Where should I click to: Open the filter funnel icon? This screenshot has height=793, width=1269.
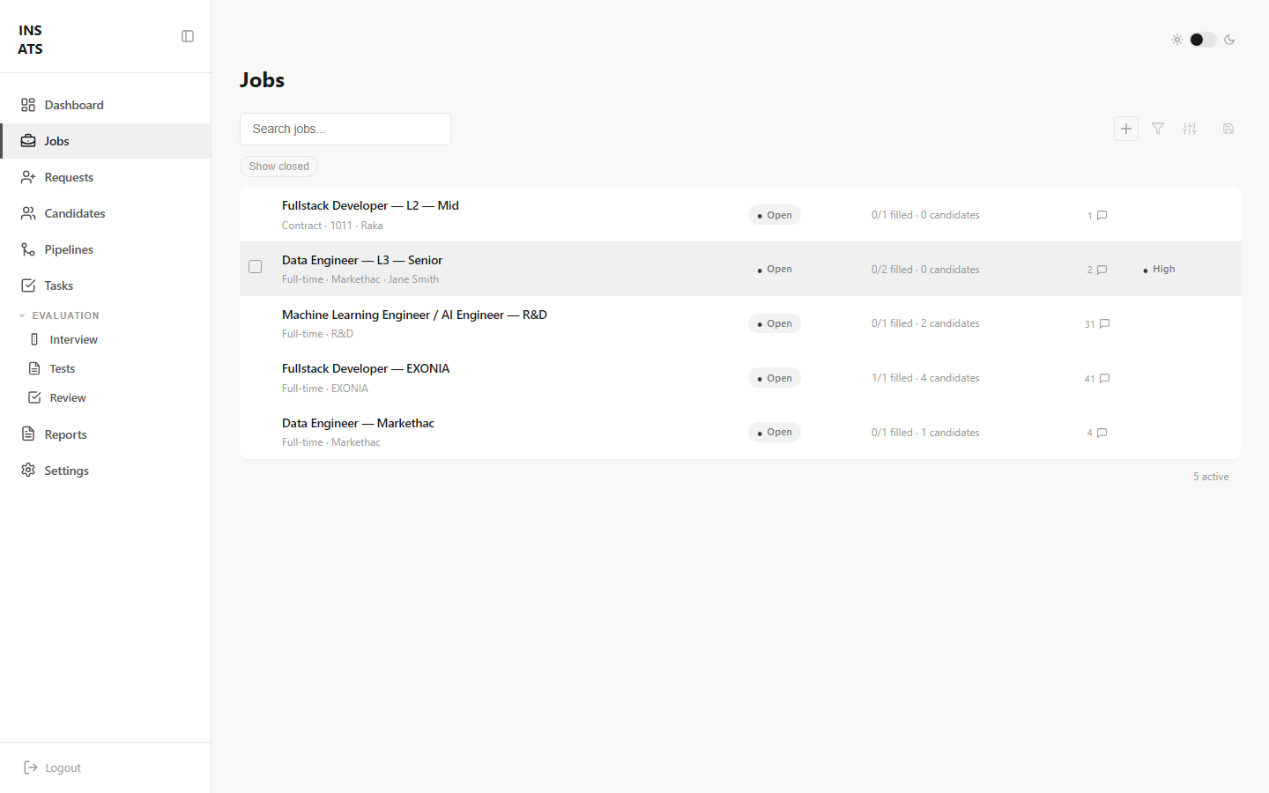click(1158, 129)
